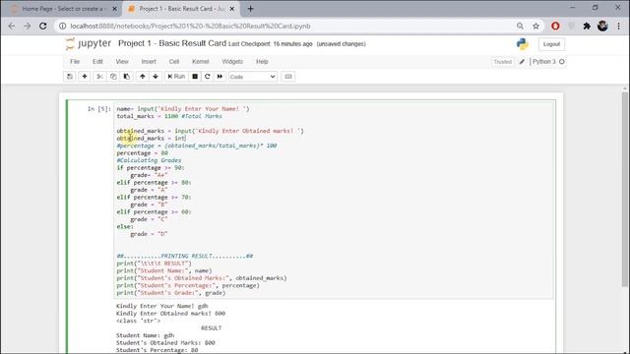Click the Trusted notebook indicator
The image size is (630, 354).
[503, 62]
